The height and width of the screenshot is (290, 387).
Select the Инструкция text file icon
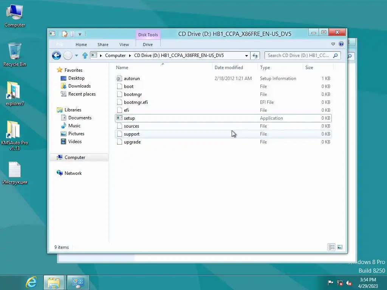pyautogui.click(x=15, y=173)
